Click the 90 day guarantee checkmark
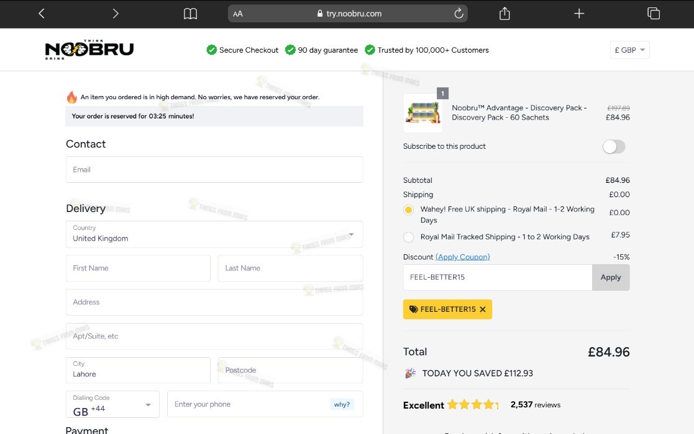The width and height of the screenshot is (694, 434). coord(290,50)
